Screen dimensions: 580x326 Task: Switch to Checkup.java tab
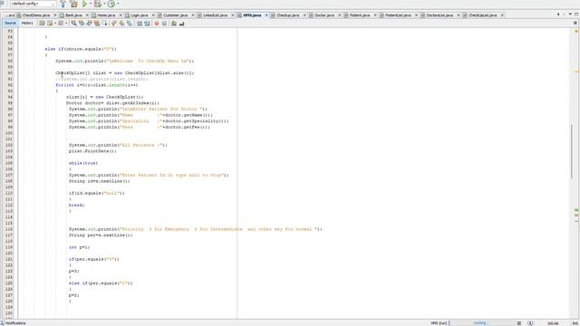click(287, 15)
